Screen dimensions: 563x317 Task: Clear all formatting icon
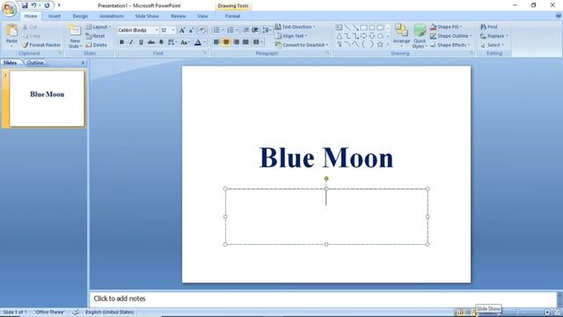pos(202,30)
